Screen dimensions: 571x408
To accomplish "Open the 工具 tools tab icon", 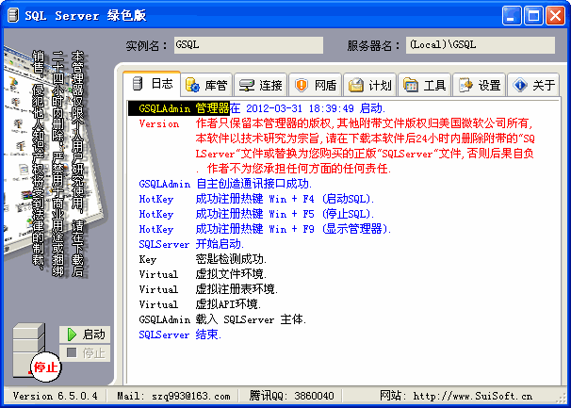I will (411, 85).
